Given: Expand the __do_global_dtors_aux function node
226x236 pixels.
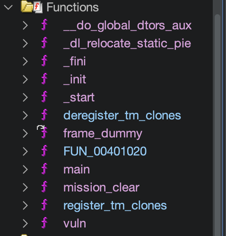Looking at the screenshot, I should 26,26.
